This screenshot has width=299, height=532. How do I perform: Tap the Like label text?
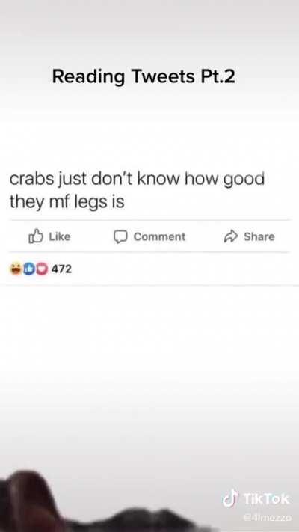coord(60,236)
